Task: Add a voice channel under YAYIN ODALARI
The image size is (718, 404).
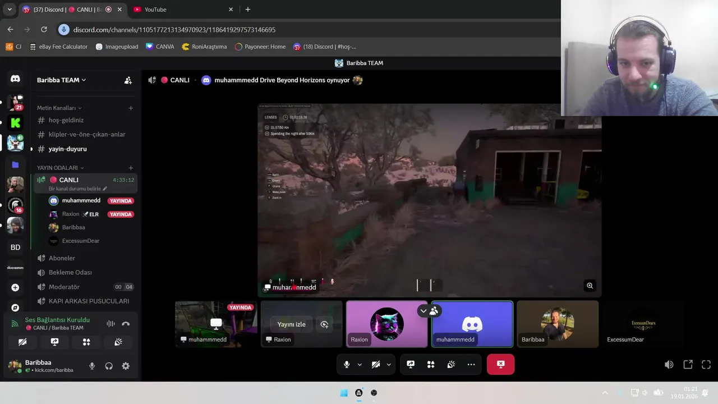Action: (131, 168)
